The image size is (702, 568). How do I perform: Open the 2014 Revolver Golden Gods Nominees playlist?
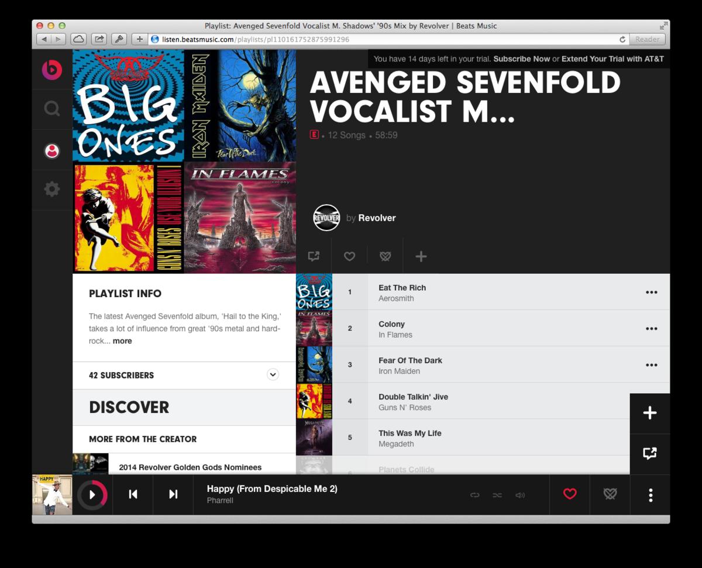190,467
